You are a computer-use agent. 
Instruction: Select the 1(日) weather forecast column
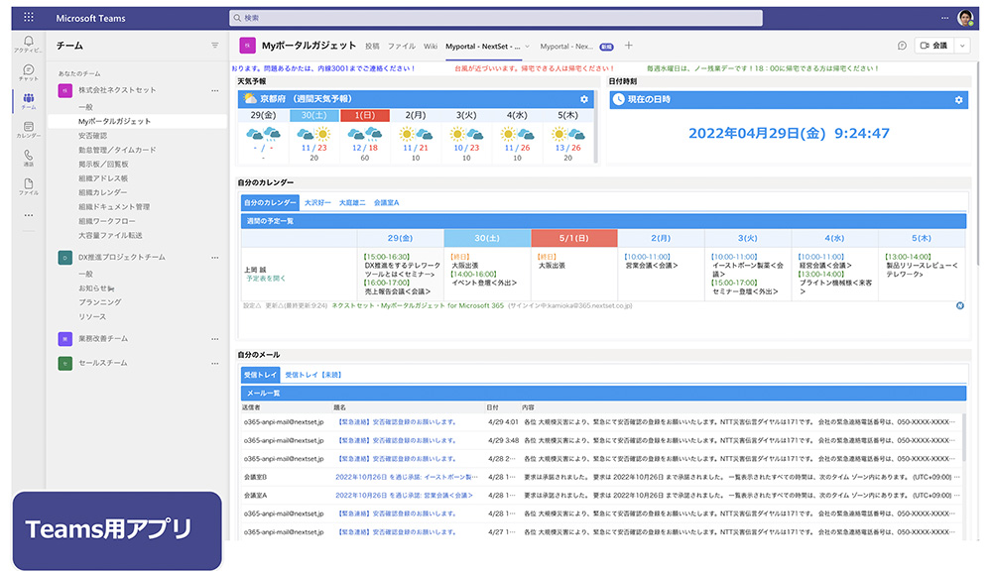pyautogui.click(x=365, y=136)
